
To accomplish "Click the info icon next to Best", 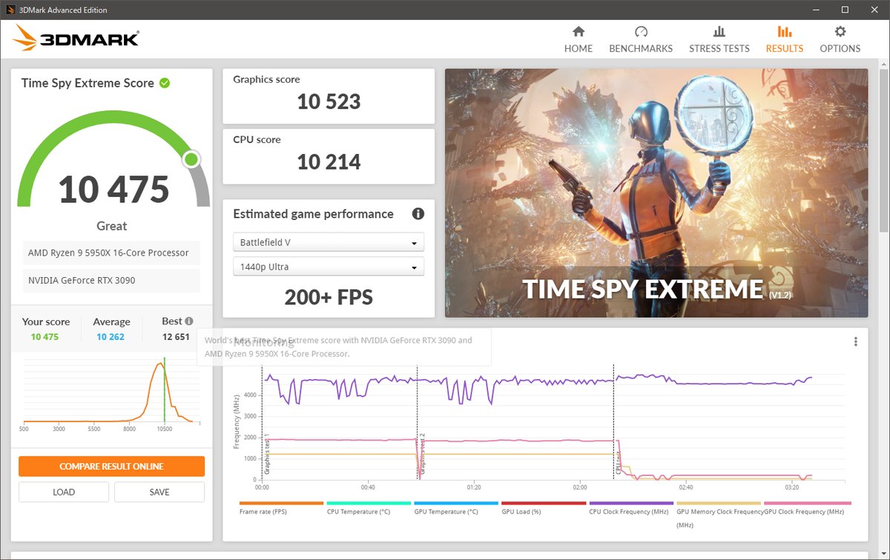I will [189, 321].
